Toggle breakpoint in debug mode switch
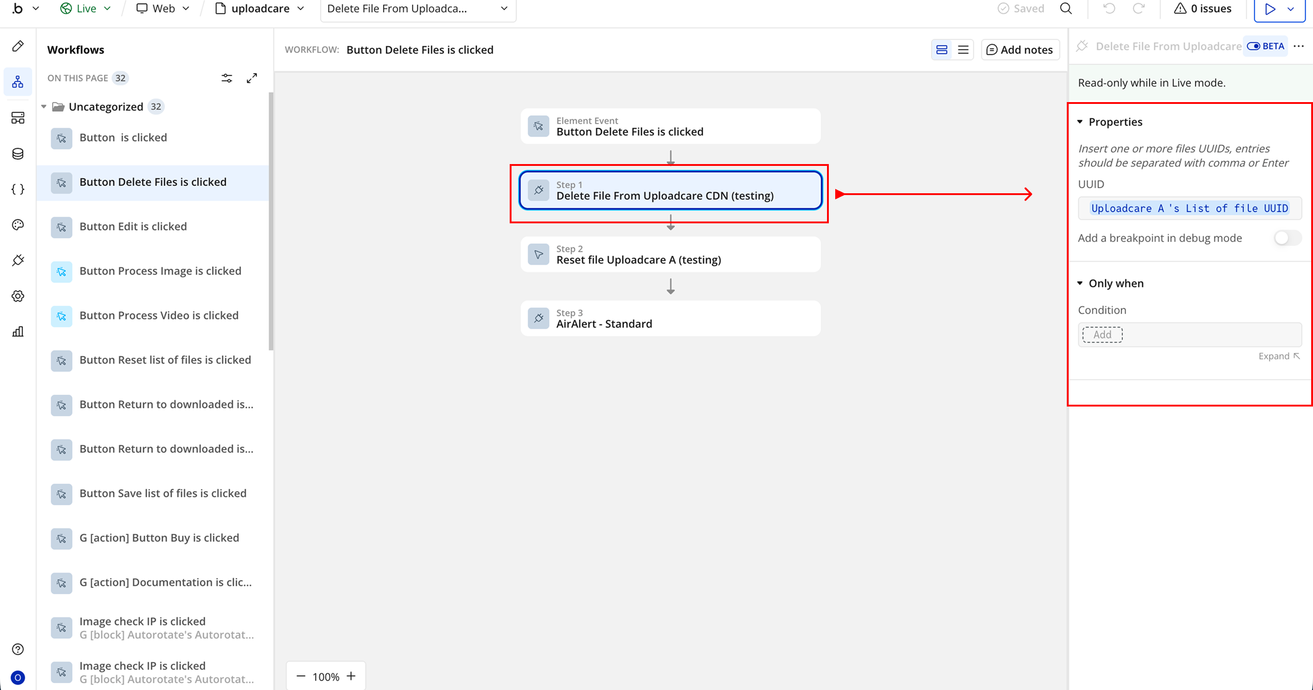This screenshot has width=1313, height=690. click(x=1287, y=238)
